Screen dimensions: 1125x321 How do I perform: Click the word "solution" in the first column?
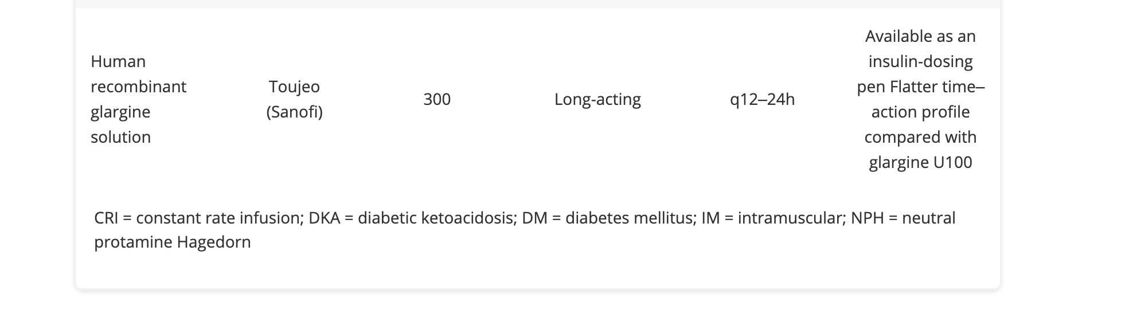point(120,137)
